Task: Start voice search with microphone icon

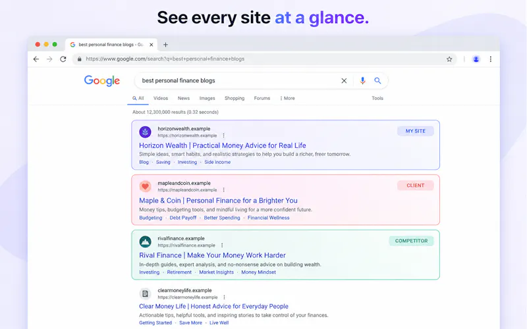Action: tap(362, 80)
